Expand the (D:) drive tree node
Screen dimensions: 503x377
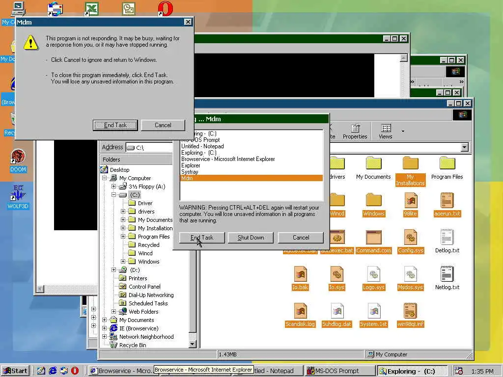tap(113, 269)
